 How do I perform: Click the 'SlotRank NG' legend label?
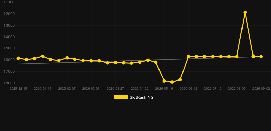(x=142, y=97)
